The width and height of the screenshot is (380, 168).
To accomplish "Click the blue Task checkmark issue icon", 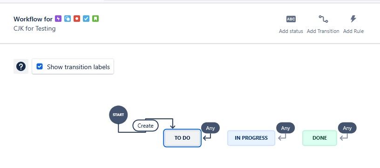I will (x=86, y=19).
